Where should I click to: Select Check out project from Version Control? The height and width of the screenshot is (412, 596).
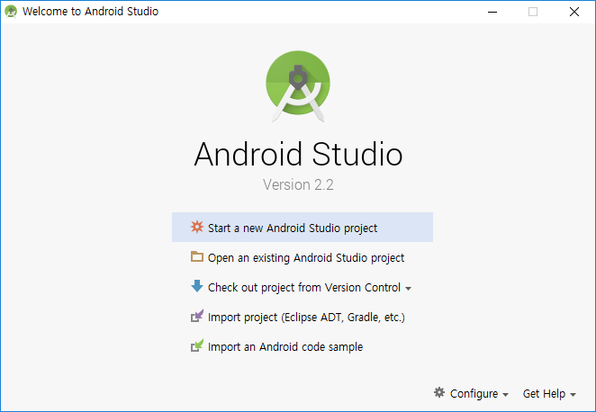click(303, 288)
